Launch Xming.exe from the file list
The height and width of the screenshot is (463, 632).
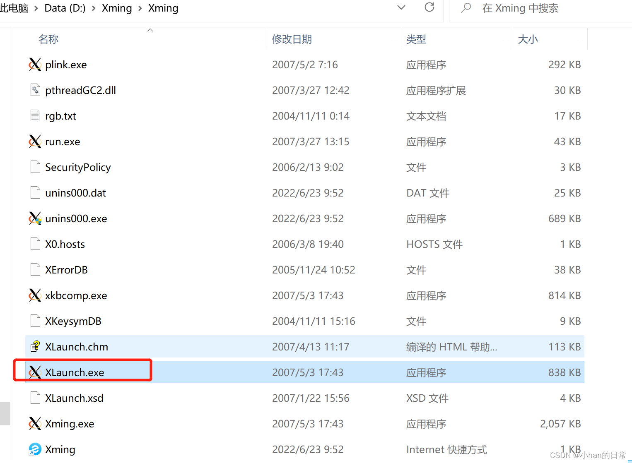tap(70, 423)
